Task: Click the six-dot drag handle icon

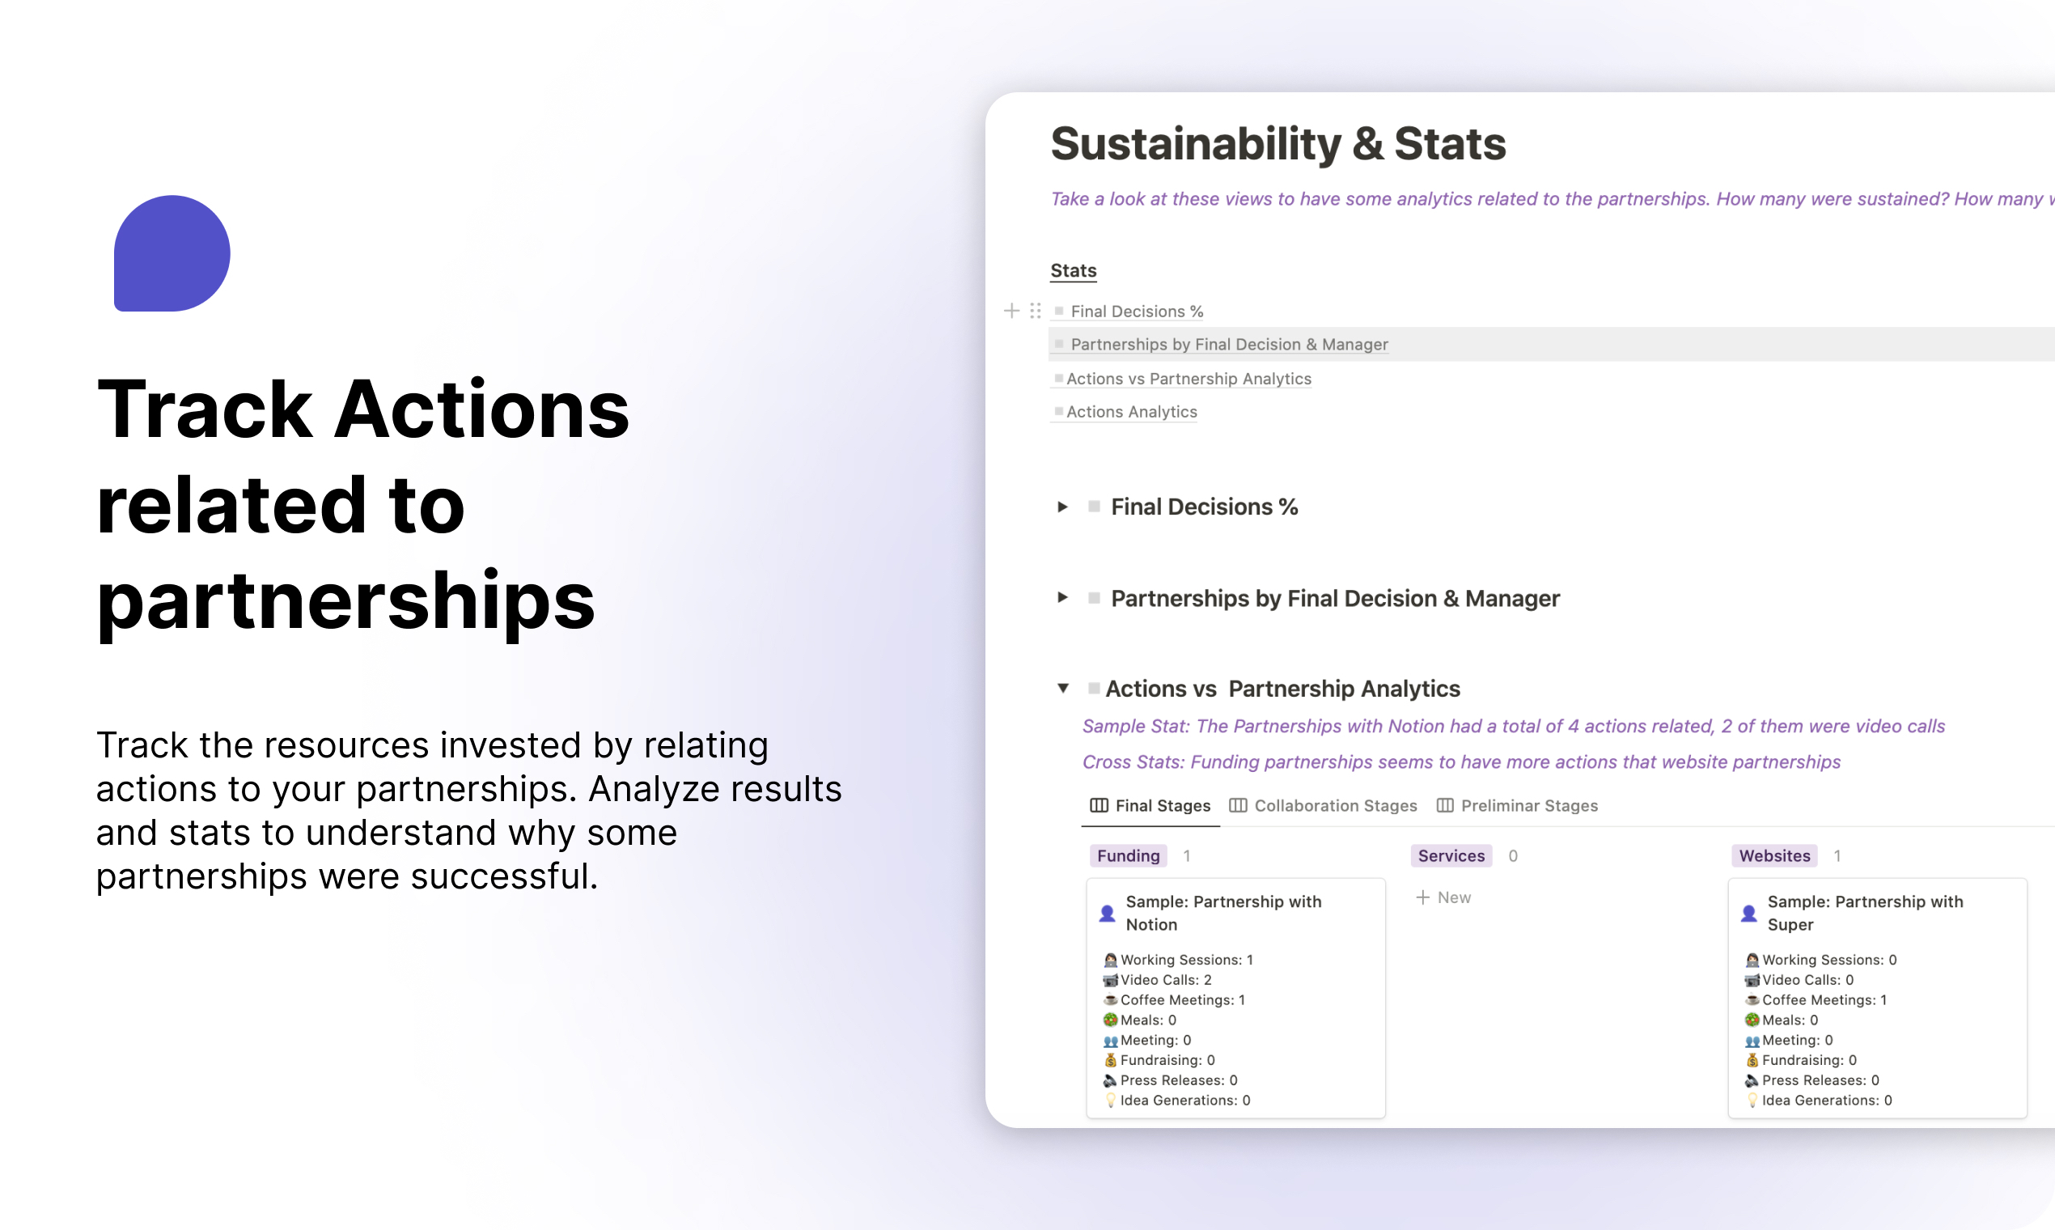Action: 1035,311
